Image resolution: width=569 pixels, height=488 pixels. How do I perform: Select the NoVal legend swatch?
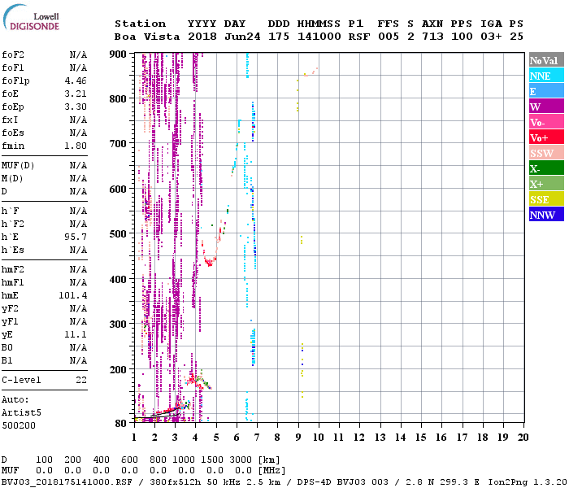point(546,60)
